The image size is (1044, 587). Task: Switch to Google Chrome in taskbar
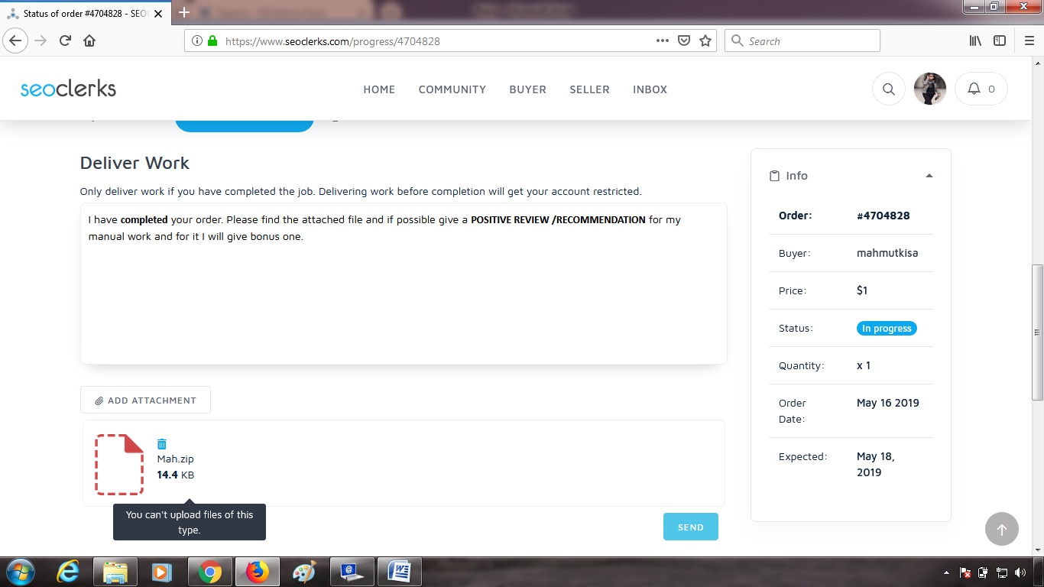click(x=209, y=572)
